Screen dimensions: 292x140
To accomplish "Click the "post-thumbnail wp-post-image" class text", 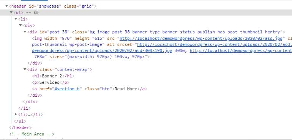I will tap(67, 44).
